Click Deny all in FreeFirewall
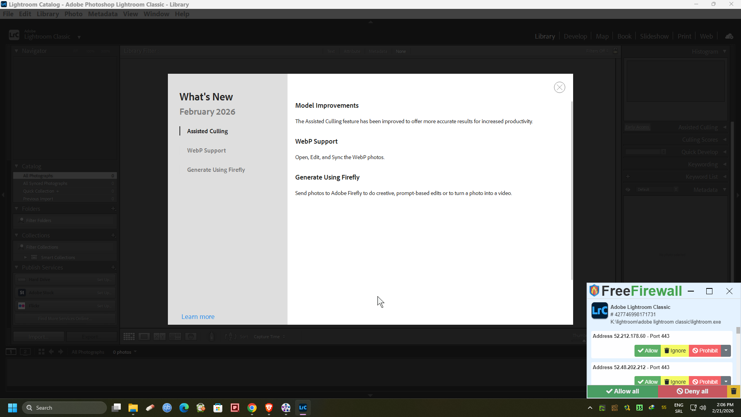 pyautogui.click(x=693, y=391)
